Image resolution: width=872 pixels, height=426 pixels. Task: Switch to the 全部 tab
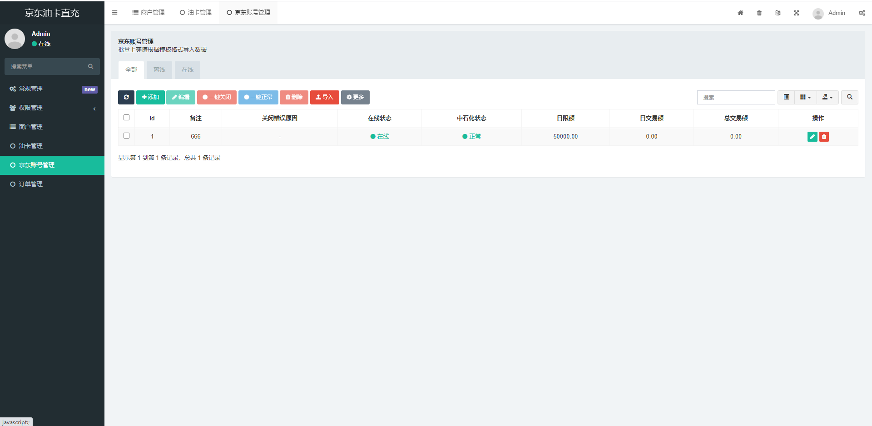pyautogui.click(x=131, y=69)
